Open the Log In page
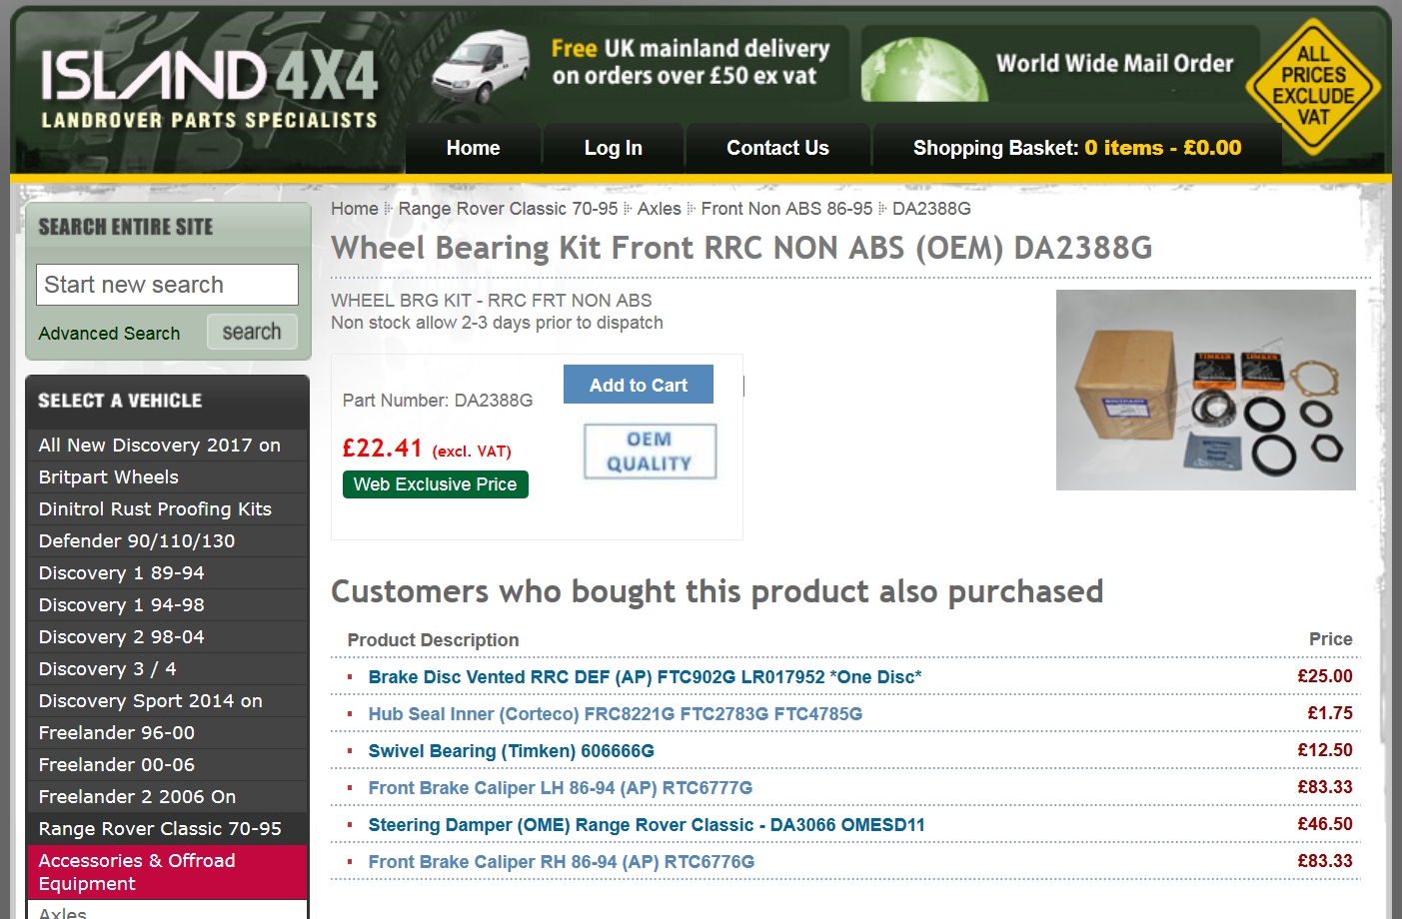This screenshot has width=1402, height=919. coord(613,148)
